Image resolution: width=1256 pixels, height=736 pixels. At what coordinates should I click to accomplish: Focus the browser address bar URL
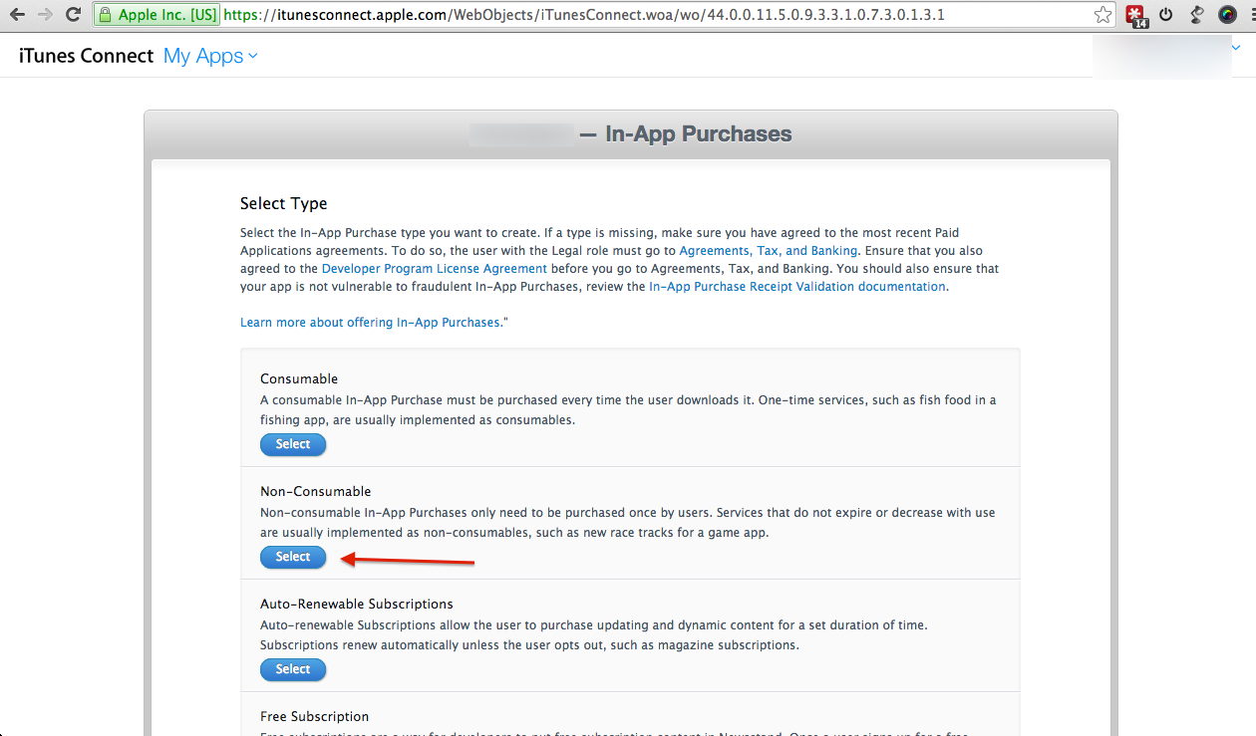(x=584, y=15)
